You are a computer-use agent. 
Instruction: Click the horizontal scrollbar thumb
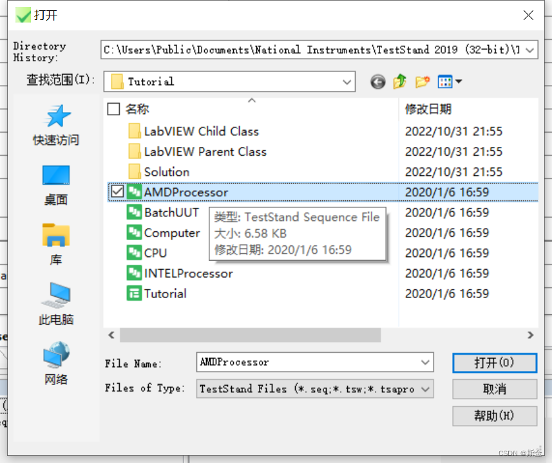pos(251,335)
